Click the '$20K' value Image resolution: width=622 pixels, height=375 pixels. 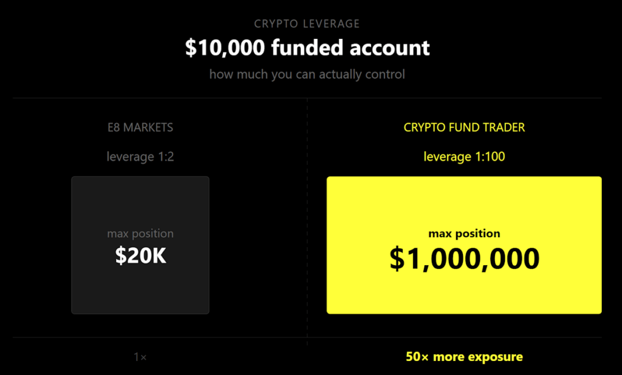140,256
